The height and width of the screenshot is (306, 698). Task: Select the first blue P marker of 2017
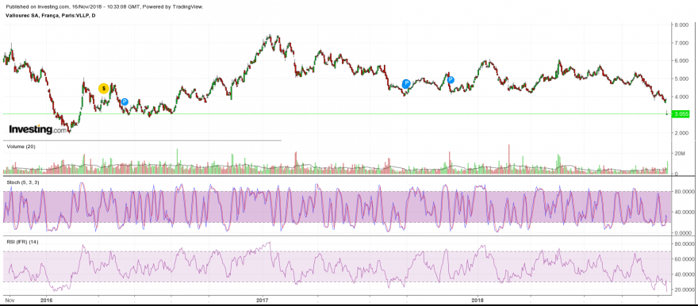(x=406, y=83)
